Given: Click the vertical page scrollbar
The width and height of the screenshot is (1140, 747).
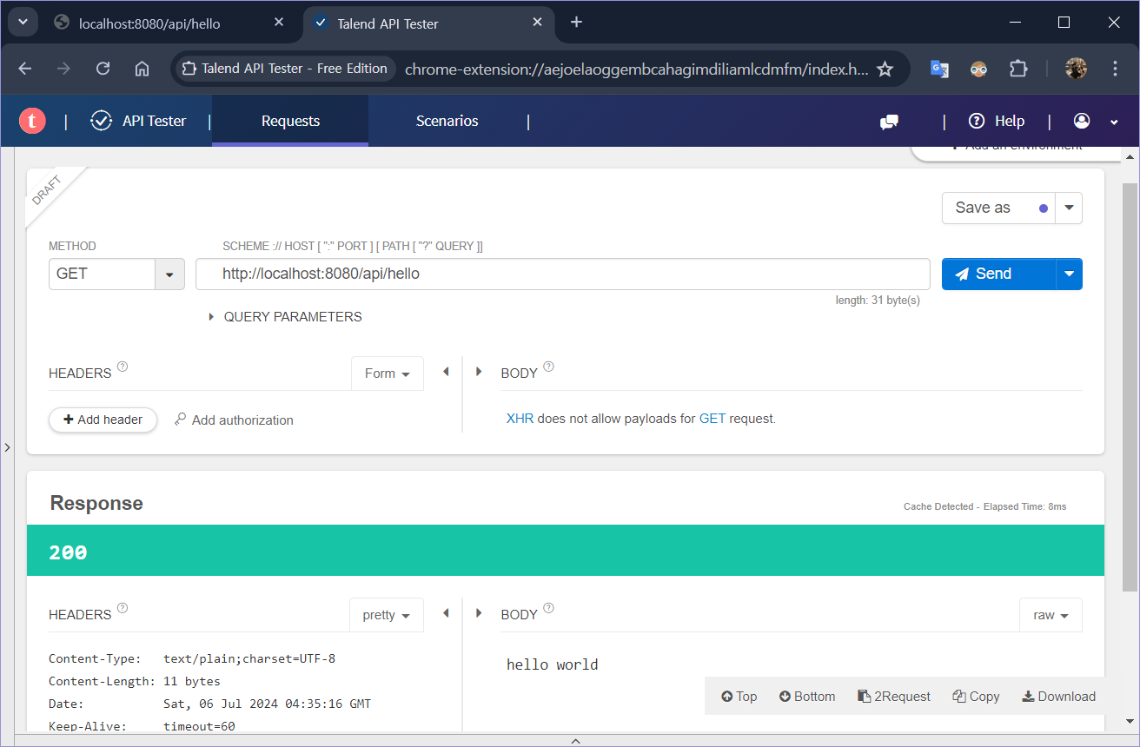Looking at the screenshot, I should [x=1130, y=387].
